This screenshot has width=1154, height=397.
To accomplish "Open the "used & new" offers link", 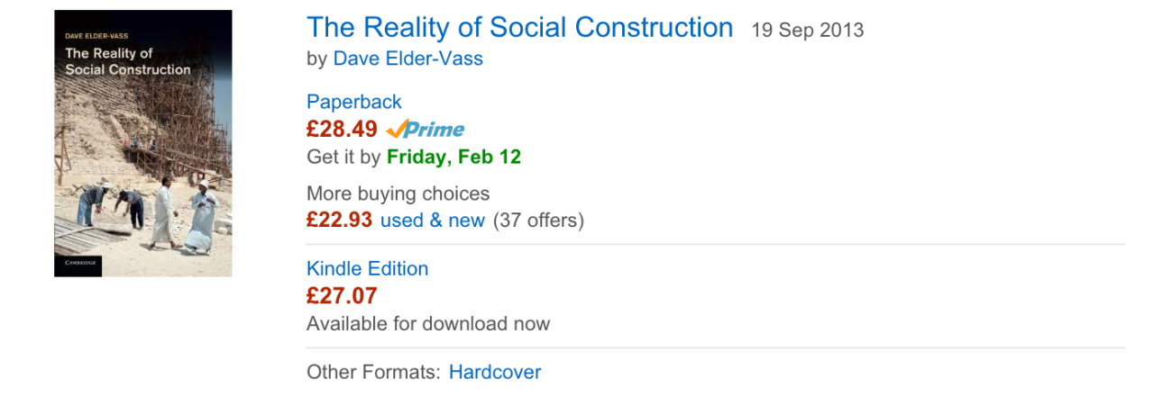I will (x=432, y=220).
